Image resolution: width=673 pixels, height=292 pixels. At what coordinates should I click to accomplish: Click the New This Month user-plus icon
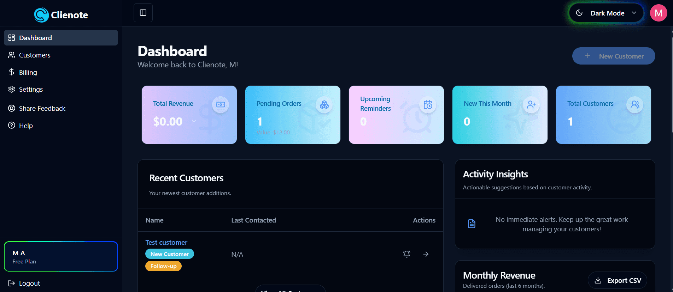(531, 105)
